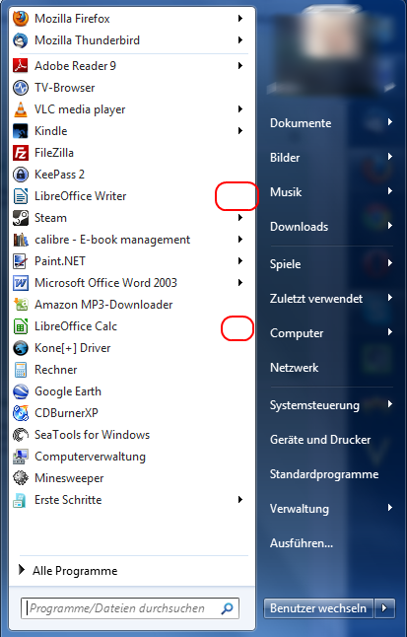
Task: Open LibreOffice Writer document icon
Action: [x=21, y=196]
